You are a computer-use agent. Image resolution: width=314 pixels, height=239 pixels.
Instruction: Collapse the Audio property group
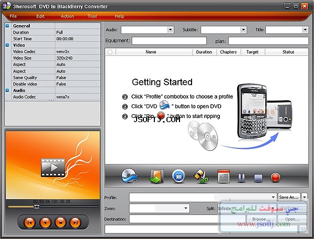click(x=7, y=90)
